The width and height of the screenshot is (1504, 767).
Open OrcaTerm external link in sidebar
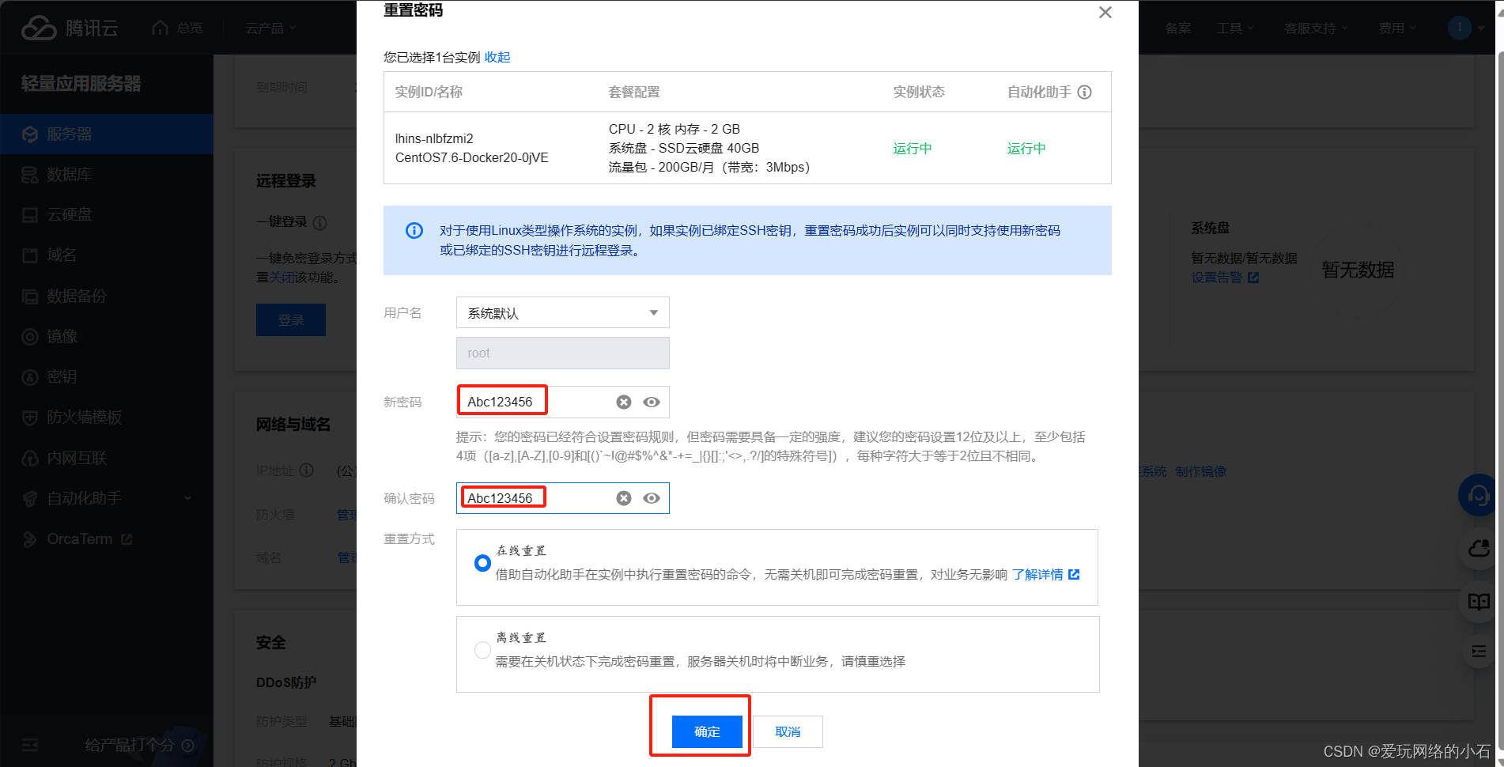[x=107, y=538]
